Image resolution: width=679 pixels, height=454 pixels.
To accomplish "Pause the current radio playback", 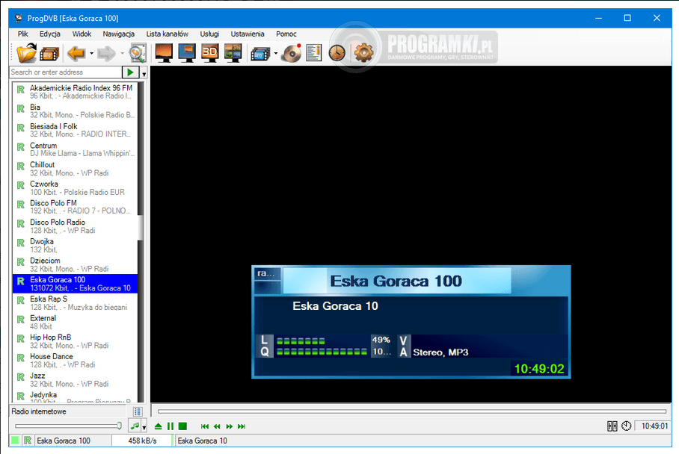I will 170,426.
